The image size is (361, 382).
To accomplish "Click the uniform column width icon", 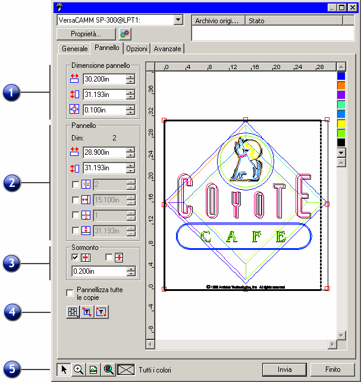I will pos(86,200).
